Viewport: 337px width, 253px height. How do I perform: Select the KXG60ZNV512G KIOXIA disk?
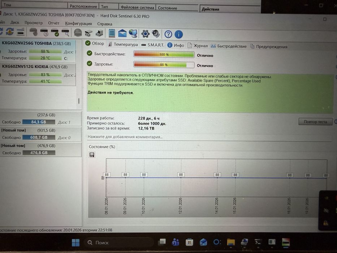(38, 74)
